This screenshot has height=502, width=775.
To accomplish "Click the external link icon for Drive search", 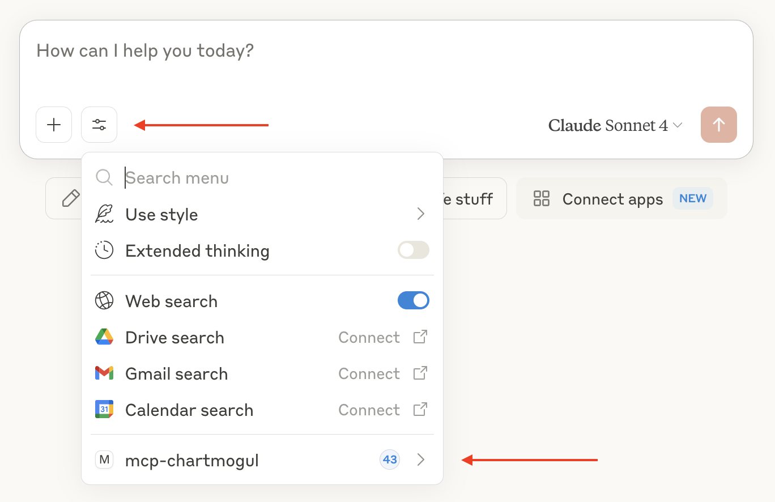I will click(420, 337).
